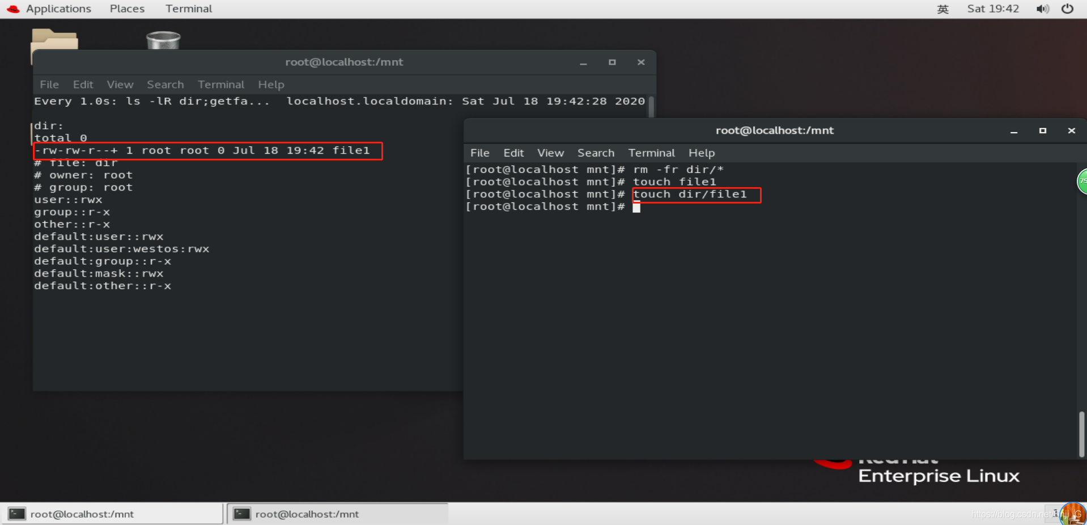Open the Trash desktop icon
The image size is (1087, 525).
click(x=163, y=40)
